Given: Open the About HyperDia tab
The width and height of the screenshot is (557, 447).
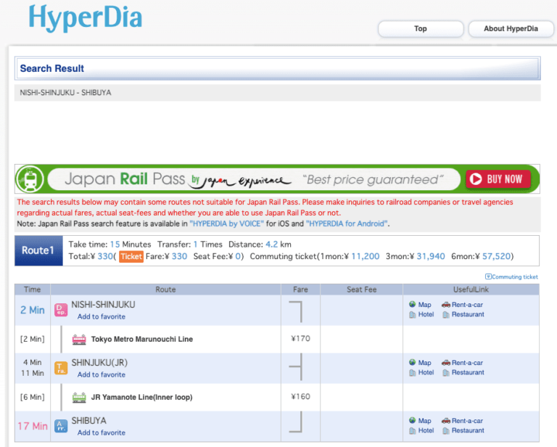Looking at the screenshot, I should point(511,29).
